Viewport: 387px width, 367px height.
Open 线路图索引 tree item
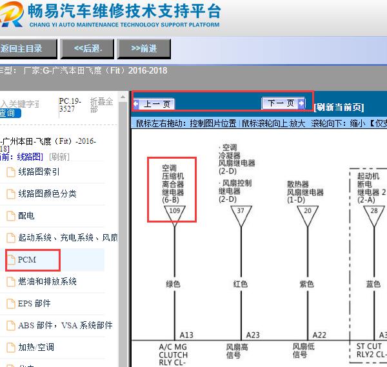pos(39,172)
